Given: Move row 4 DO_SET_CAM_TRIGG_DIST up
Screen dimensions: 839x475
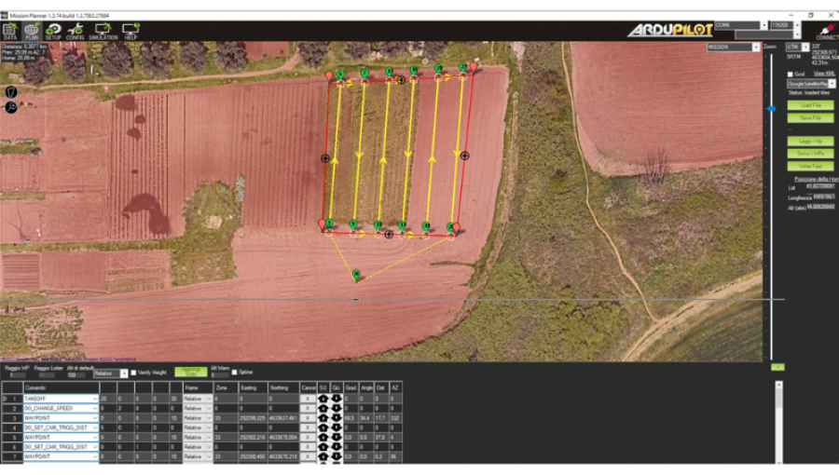Looking at the screenshot, I should [x=323, y=427].
